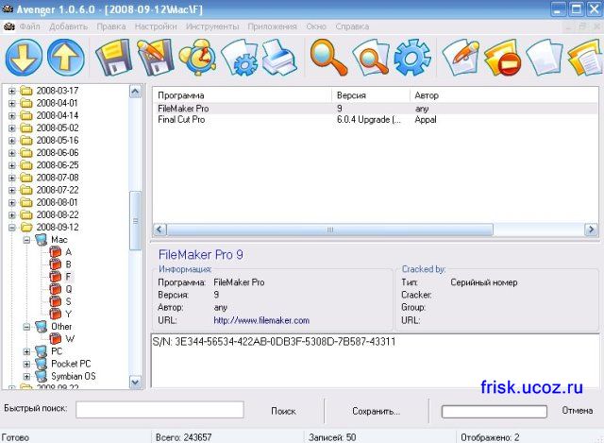This screenshot has height=443, width=604.
Task: Click the document with gear icon
Action: pyautogui.click(x=240, y=58)
